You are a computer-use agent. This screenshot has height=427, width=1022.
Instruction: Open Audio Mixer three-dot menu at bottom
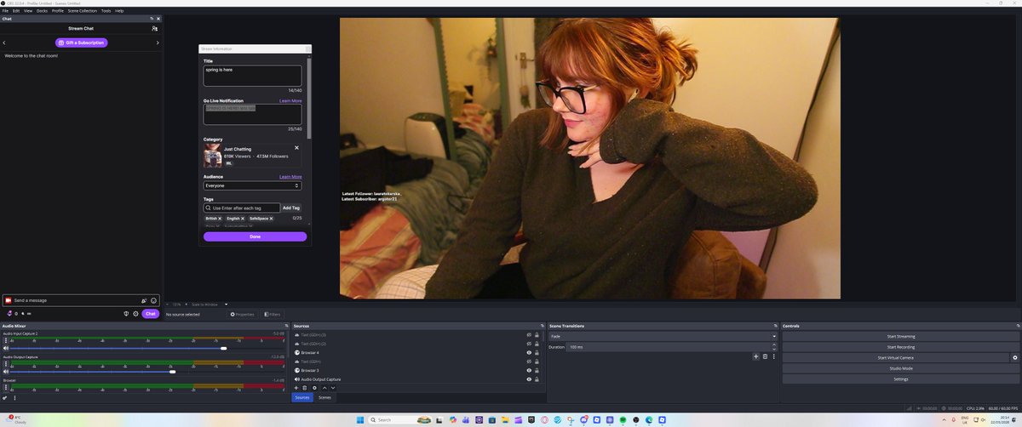click(14, 397)
